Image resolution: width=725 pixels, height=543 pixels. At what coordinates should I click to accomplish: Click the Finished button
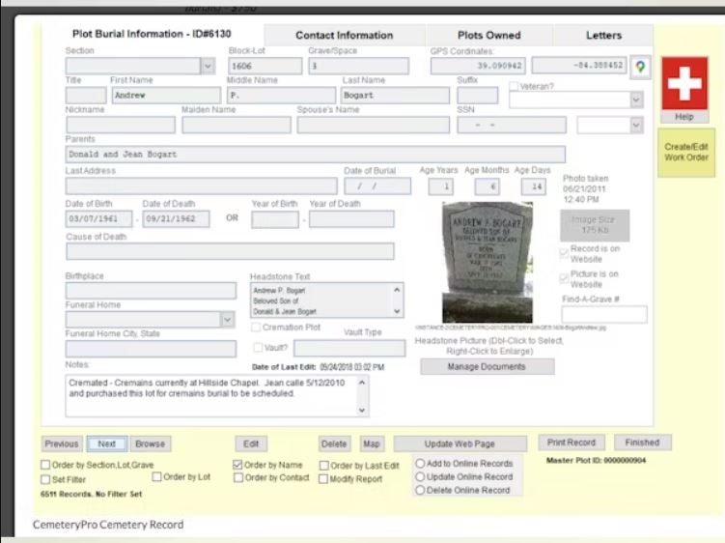[x=642, y=443]
